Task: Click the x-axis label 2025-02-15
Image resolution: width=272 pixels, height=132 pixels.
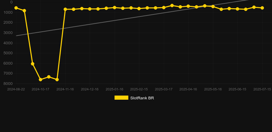Action: click(x=139, y=89)
